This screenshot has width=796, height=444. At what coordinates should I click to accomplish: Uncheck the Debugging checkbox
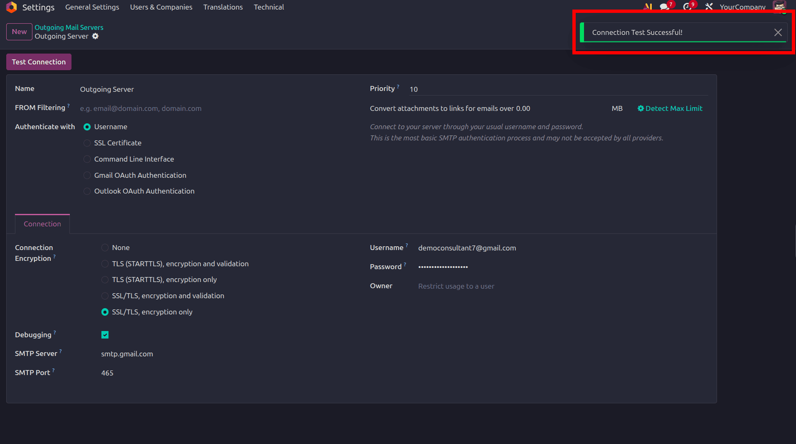(x=105, y=335)
